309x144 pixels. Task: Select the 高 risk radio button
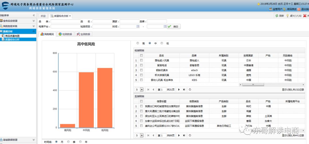coord(138,43)
